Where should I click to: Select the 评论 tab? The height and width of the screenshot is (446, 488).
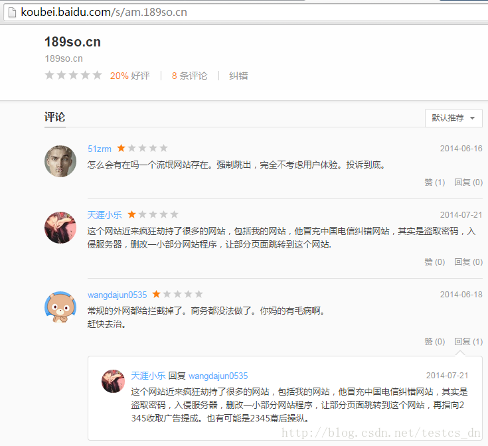[54, 117]
